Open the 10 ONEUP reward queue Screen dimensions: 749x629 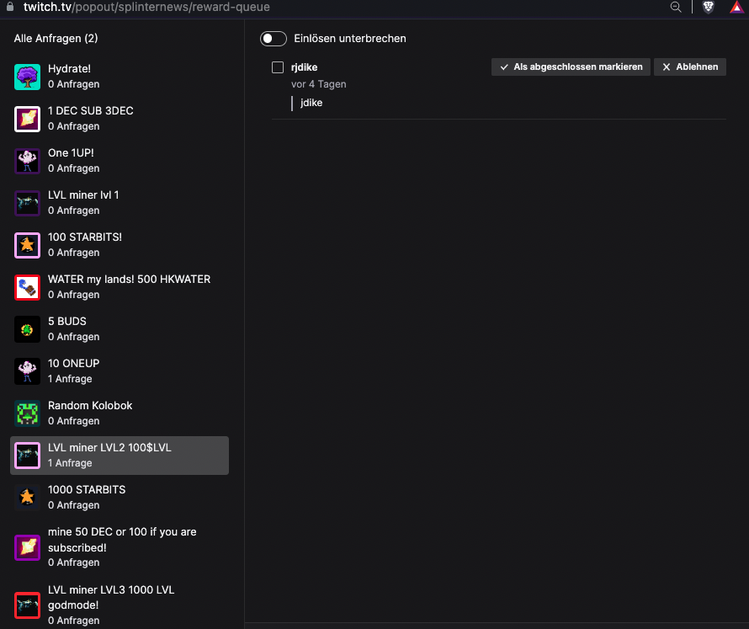click(120, 371)
